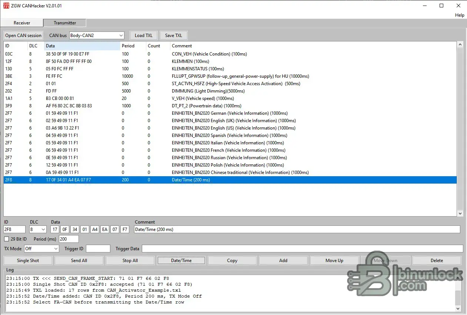Click the Delete button
The height and width of the screenshot is (315, 467).
click(437, 261)
